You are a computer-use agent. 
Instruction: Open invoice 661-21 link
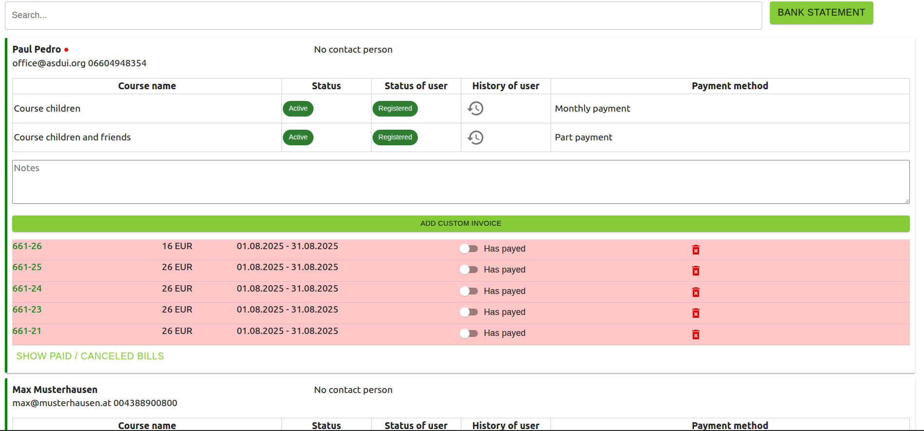point(27,331)
